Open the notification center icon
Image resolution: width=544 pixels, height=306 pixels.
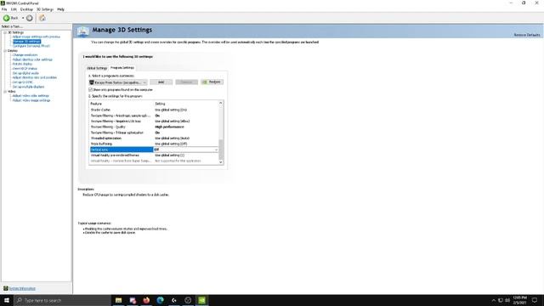[535, 300]
